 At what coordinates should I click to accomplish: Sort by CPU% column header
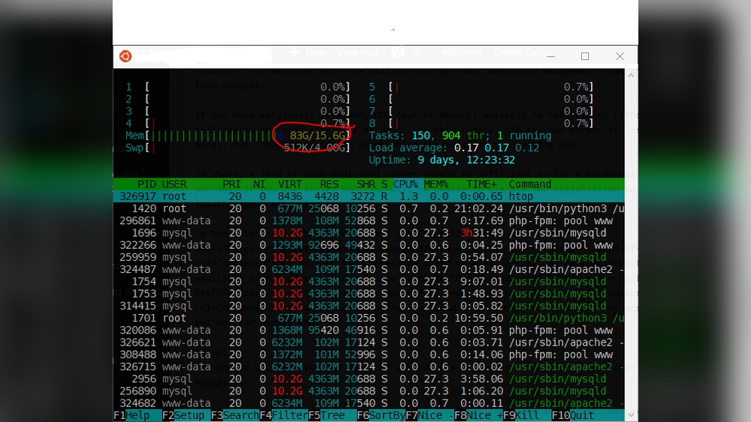coord(406,184)
